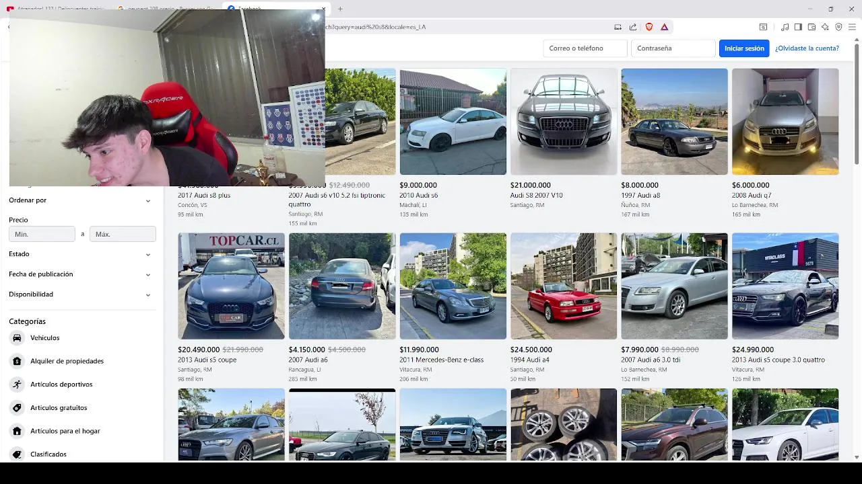Viewport: 862px width, 484px height.
Task: Click the $24.500.000 price text
Action: 531,350
